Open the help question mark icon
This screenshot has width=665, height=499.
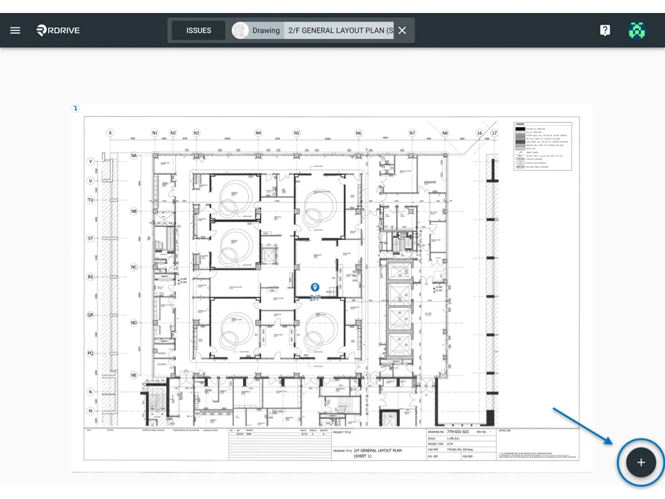click(605, 30)
